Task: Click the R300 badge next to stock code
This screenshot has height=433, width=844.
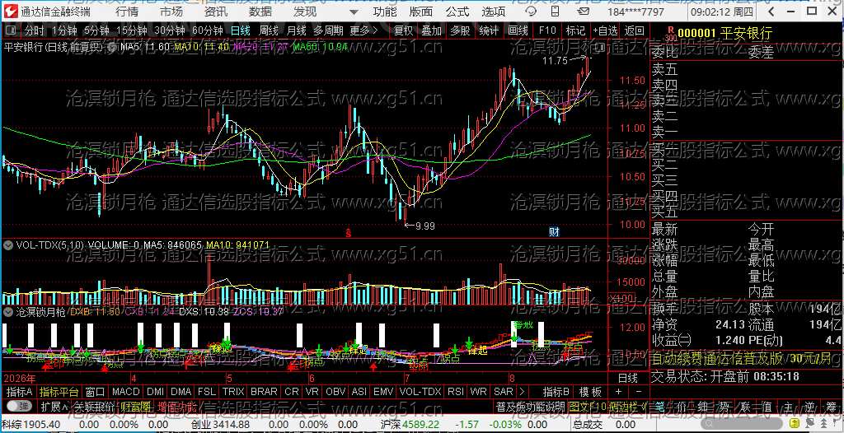Action: [670, 35]
